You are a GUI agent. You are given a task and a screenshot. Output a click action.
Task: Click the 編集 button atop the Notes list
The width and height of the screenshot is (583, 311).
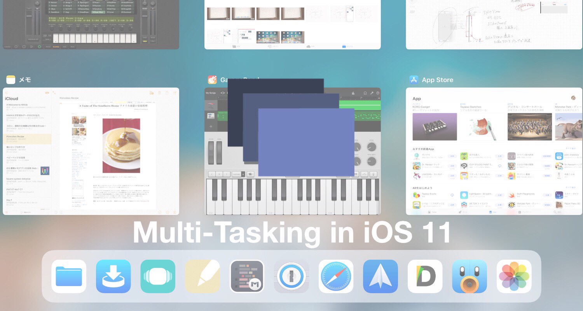(x=47, y=93)
